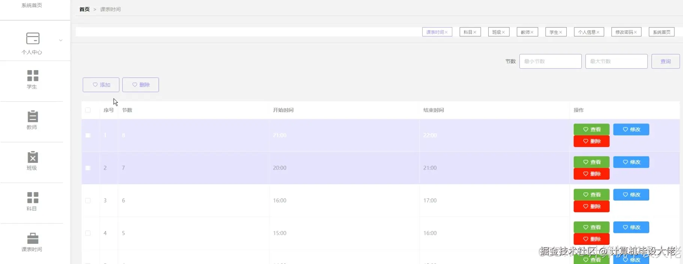The image size is (683, 264).
Task: Click 首页 breadcrumb link
Action: point(84,9)
